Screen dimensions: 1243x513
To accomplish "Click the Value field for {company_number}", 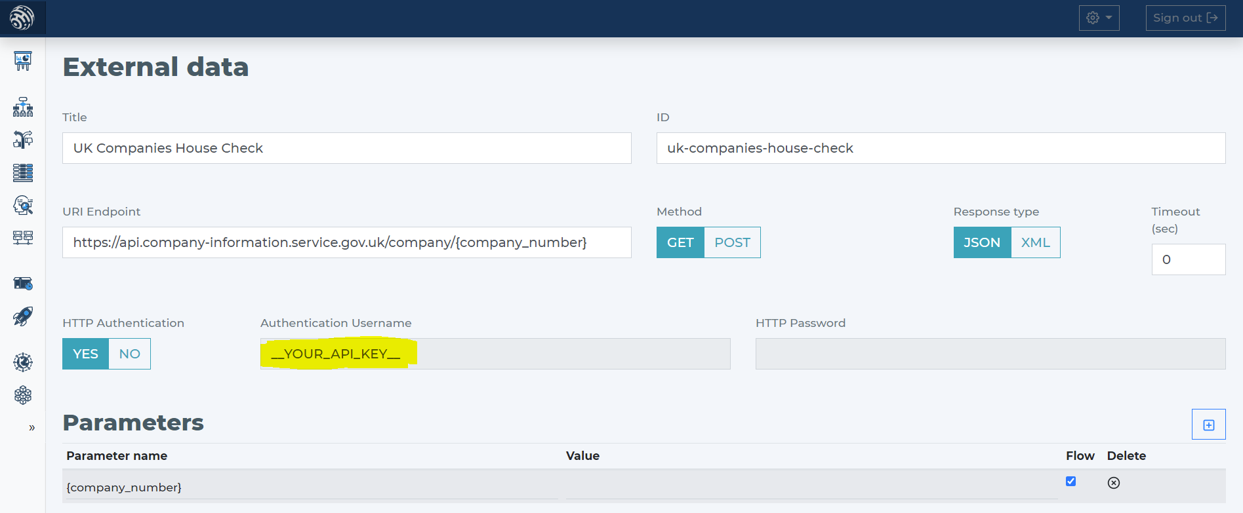I will [811, 487].
